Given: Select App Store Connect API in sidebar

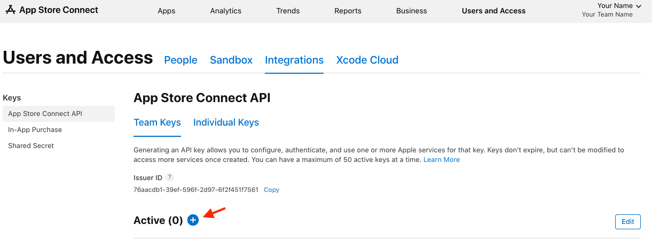Looking at the screenshot, I should 45,114.
